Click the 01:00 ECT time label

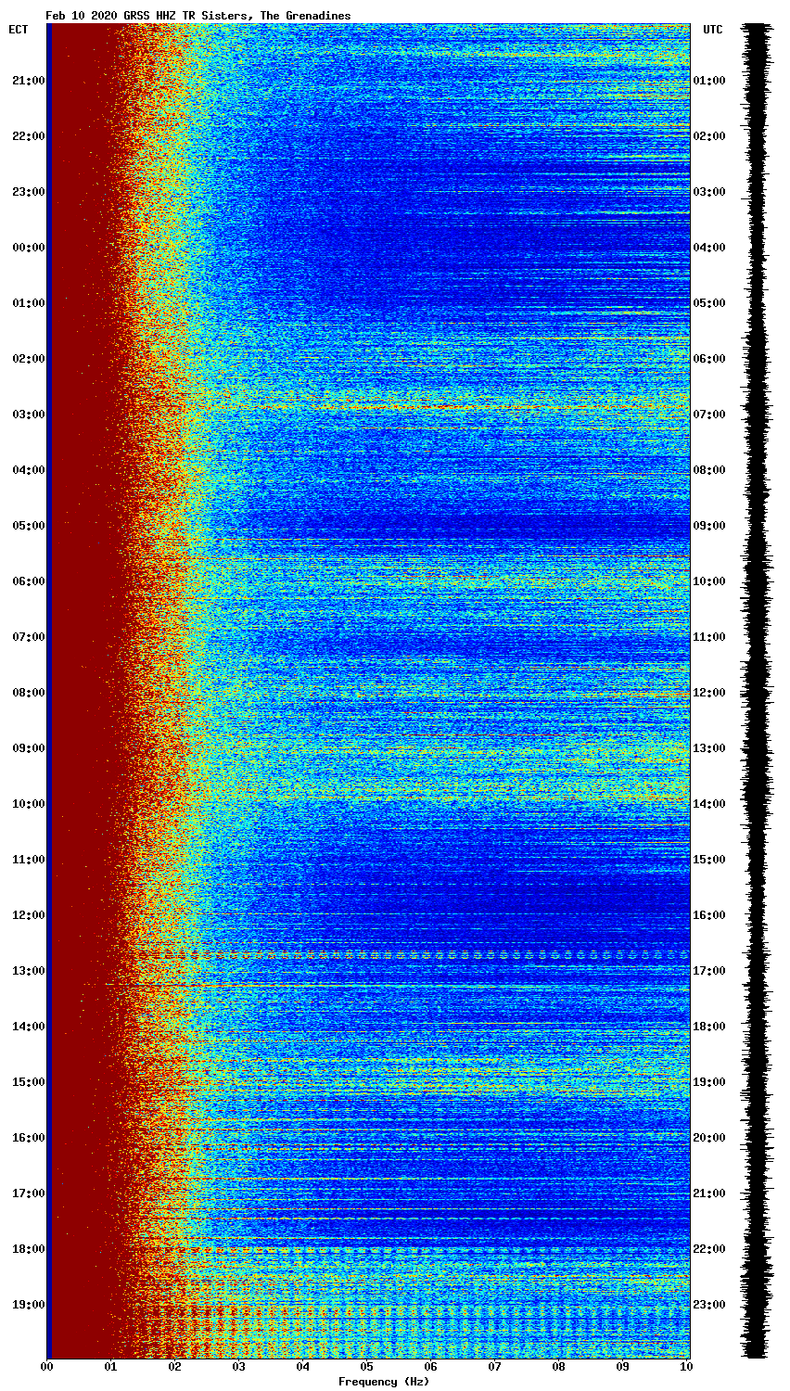pyautogui.click(x=27, y=303)
